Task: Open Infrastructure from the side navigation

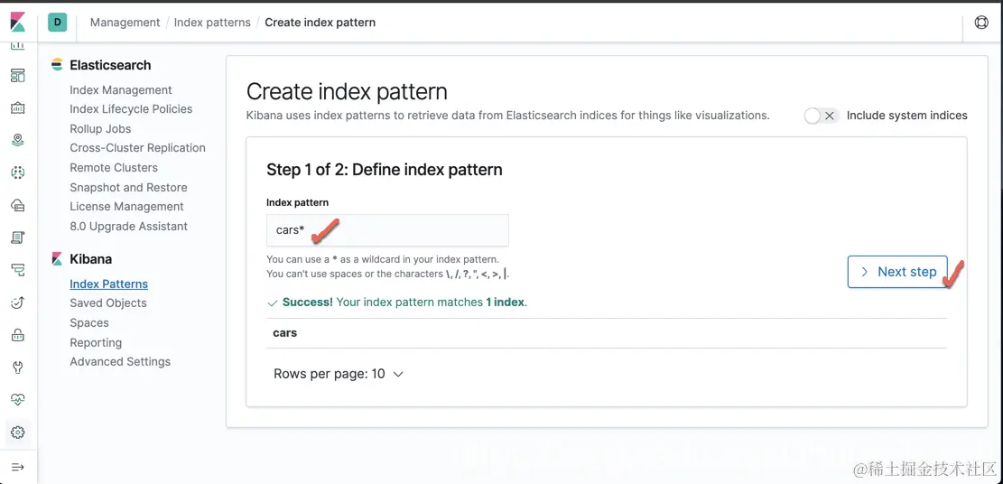Action: (18, 205)
